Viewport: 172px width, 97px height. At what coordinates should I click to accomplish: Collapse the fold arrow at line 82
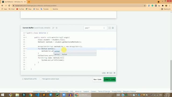[x=26, y=33]
